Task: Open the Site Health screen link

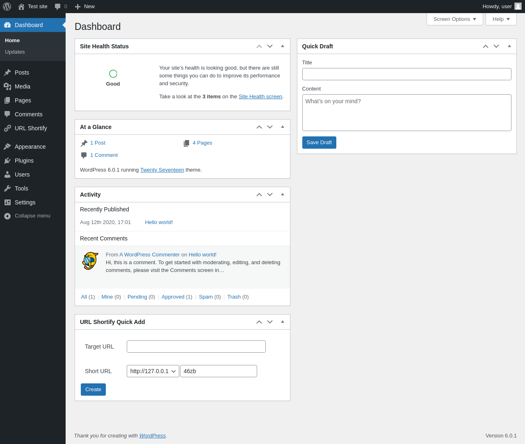Action: click(260, 97)
